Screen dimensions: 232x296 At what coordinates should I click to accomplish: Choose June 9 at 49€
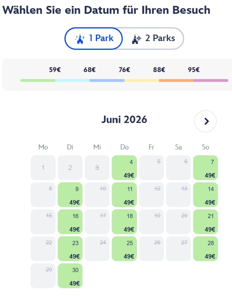(x=70, y=195)
